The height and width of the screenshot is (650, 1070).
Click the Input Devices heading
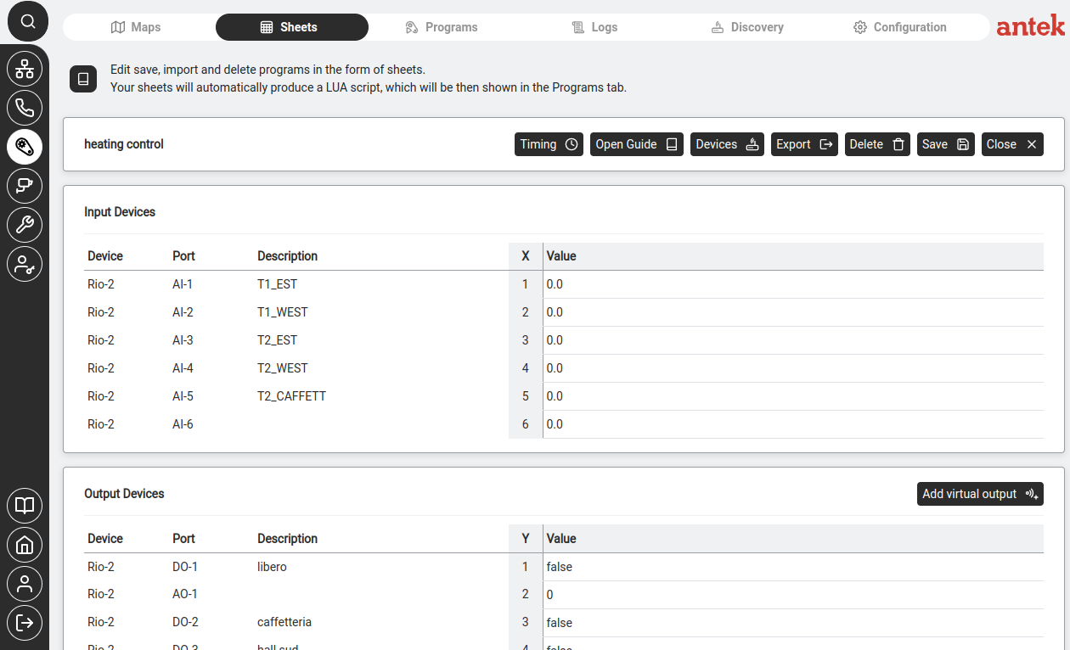coord(120,212)
